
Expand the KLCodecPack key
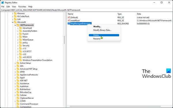[x=13, y=16]
